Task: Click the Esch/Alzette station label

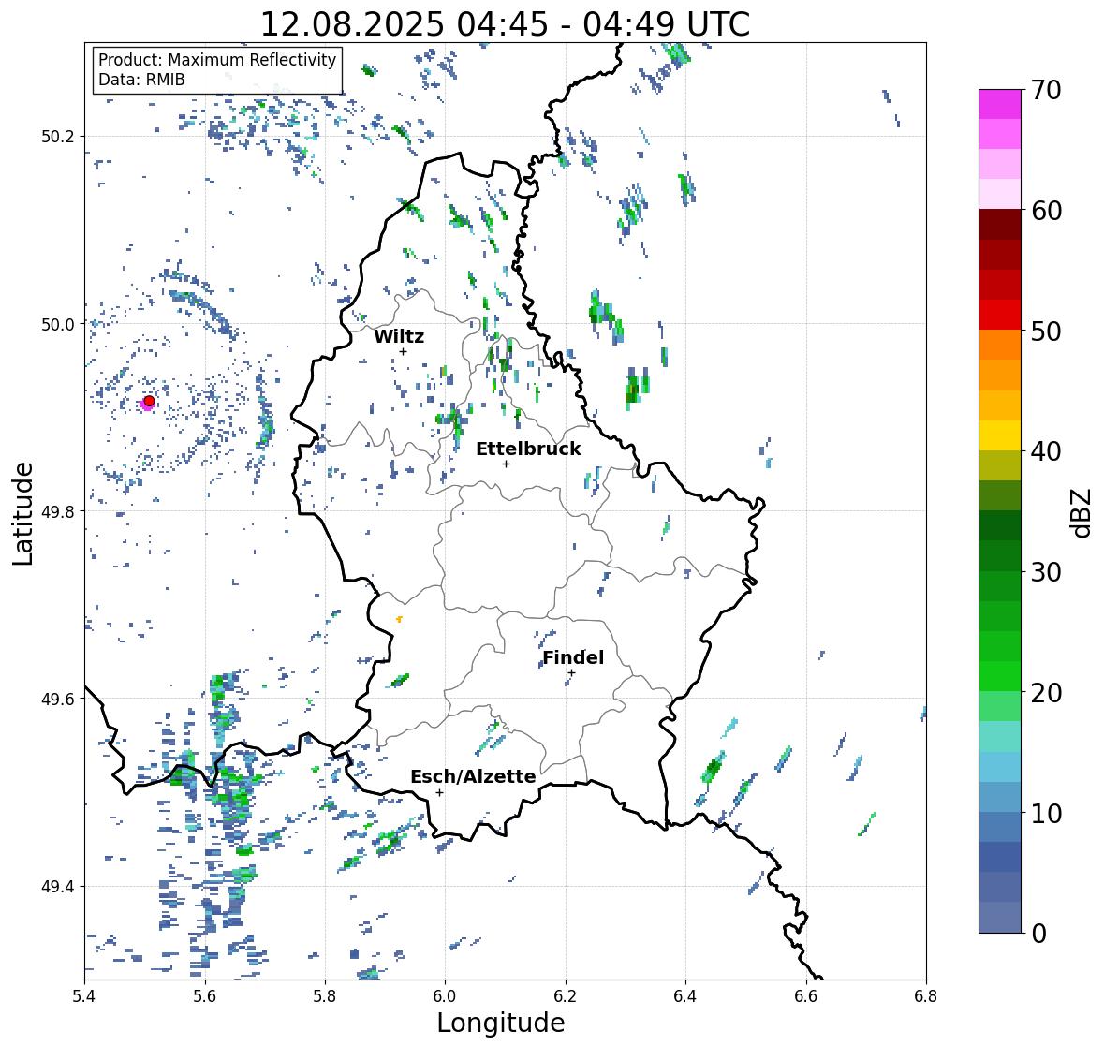Action: (473, 776)
